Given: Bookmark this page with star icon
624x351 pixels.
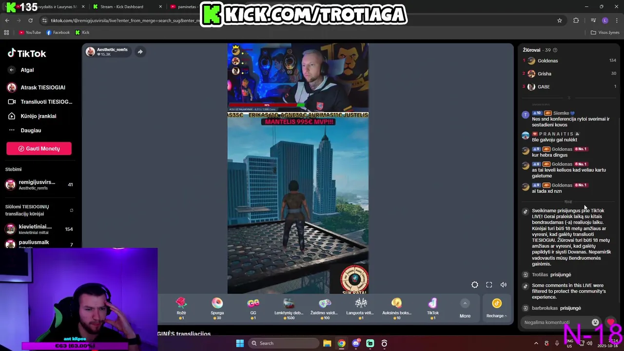Looking at the screenshot, I should 560,20.
